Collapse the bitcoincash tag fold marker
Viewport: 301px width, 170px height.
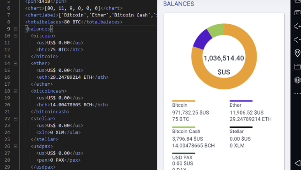tap(16, 91)
